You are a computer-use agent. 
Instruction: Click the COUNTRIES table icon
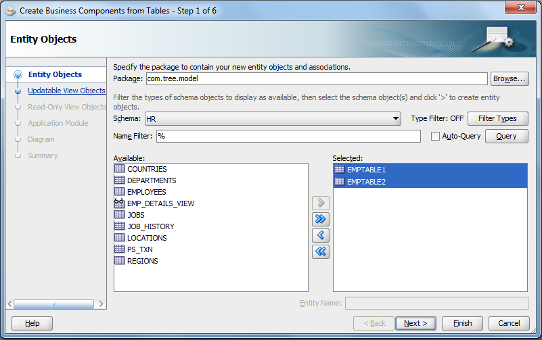(x=119, y=168)
